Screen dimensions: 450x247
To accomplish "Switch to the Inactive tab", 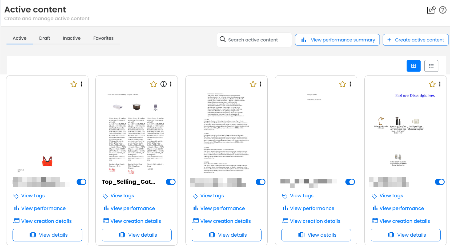I will (72, 38).
